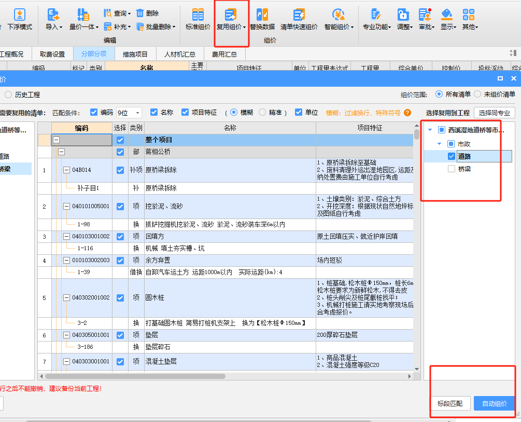The image size is (521, 422).
Task: Click the 下浮模式 toolbar icon
Action: (x=20, y=15)
